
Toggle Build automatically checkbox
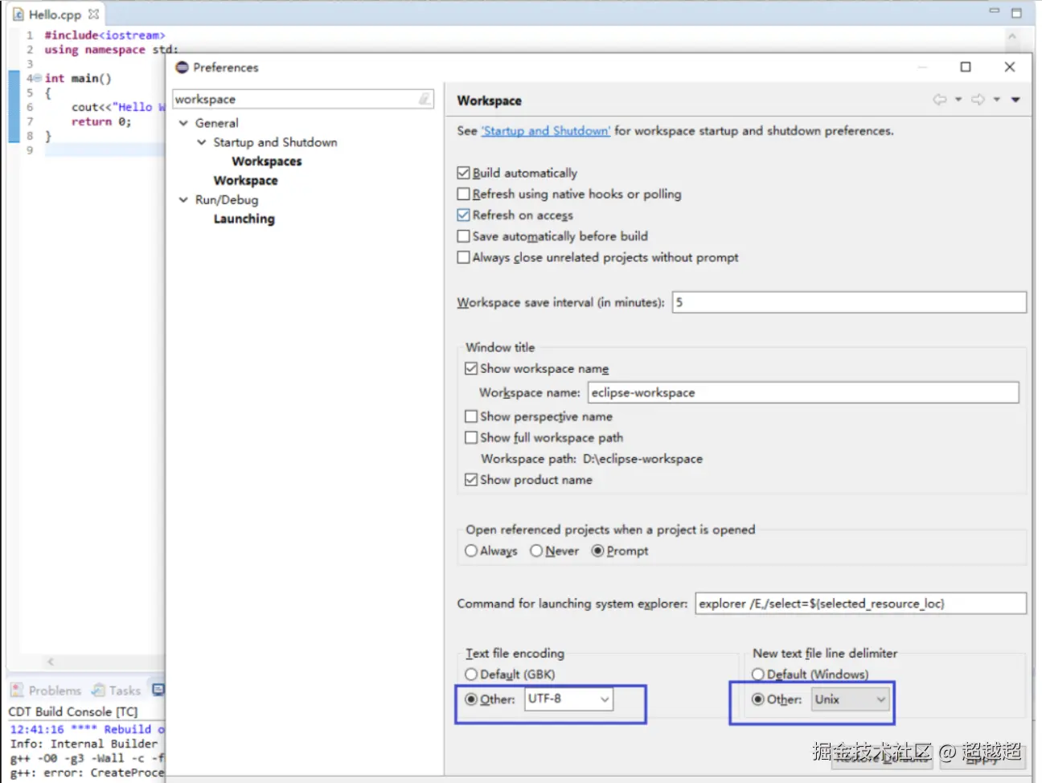[463, 173]
